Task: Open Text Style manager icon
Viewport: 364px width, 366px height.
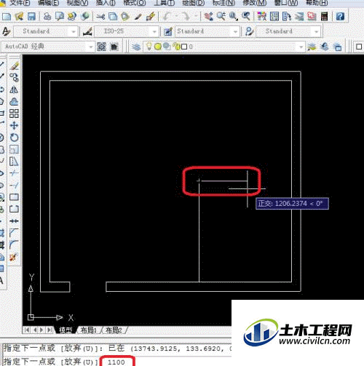Action: pos(7,31)
